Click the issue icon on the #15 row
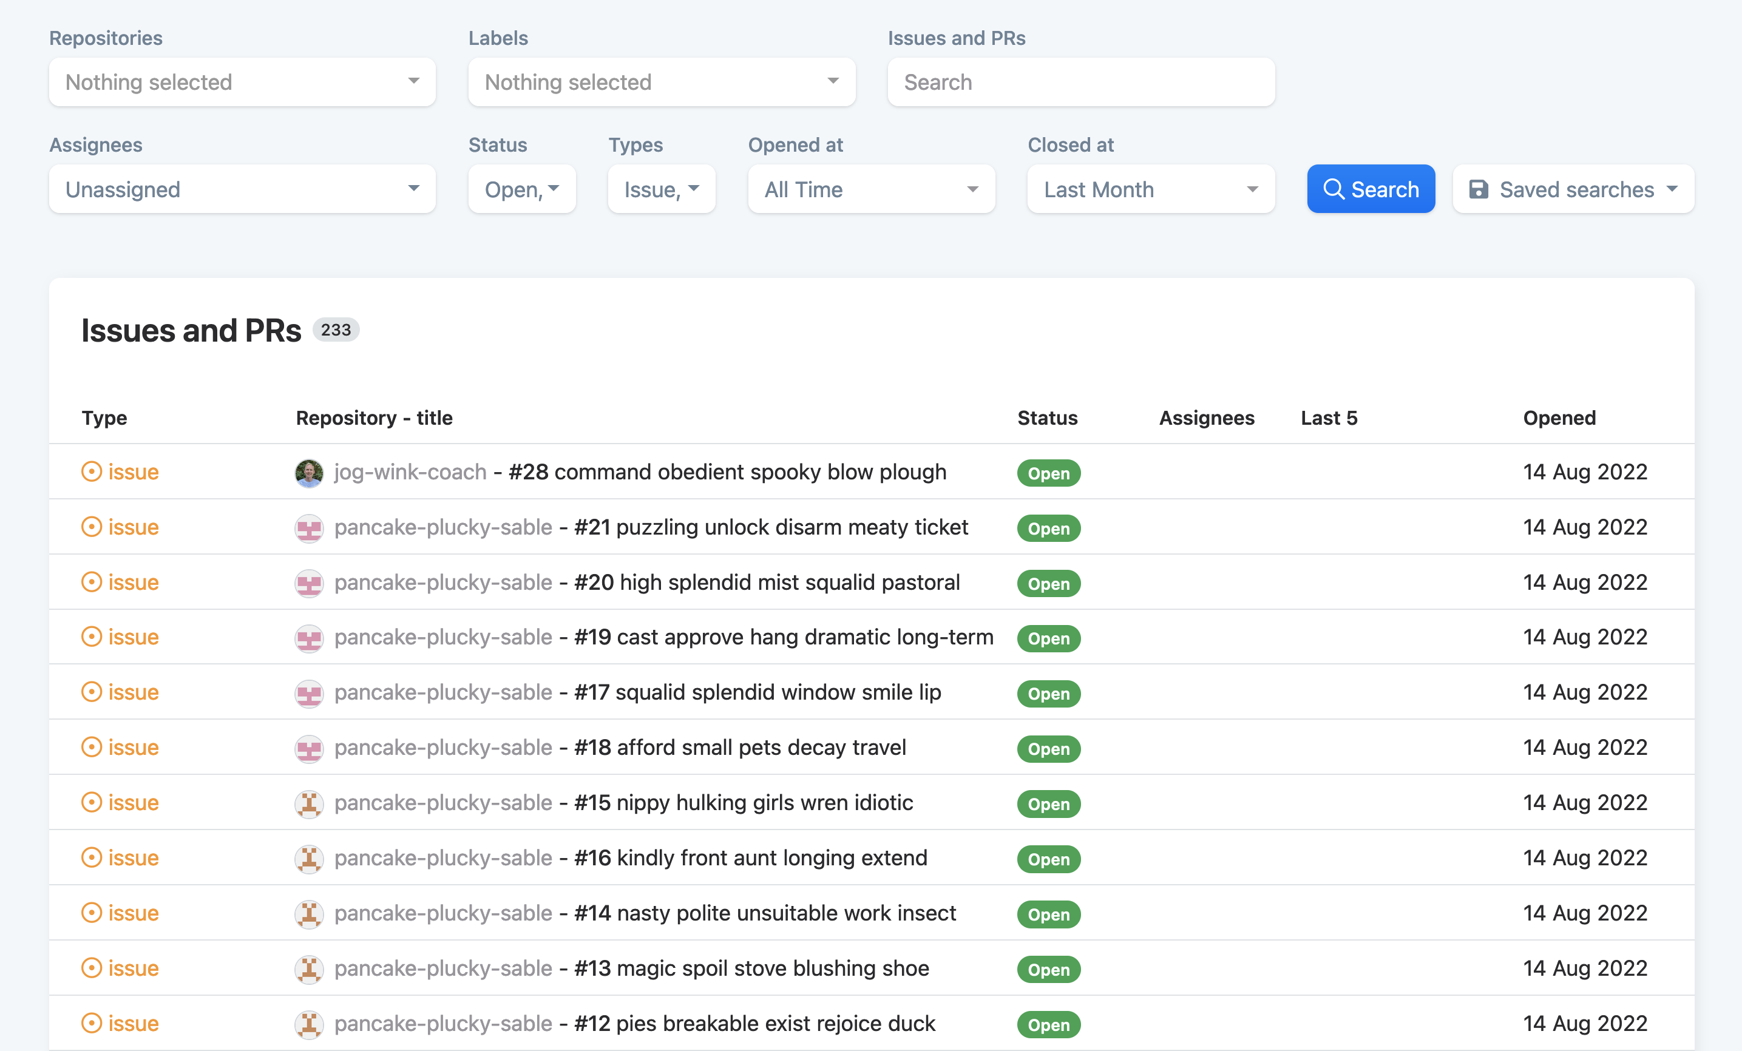This screenshot has height=1051, width=1742. (92, 802)
